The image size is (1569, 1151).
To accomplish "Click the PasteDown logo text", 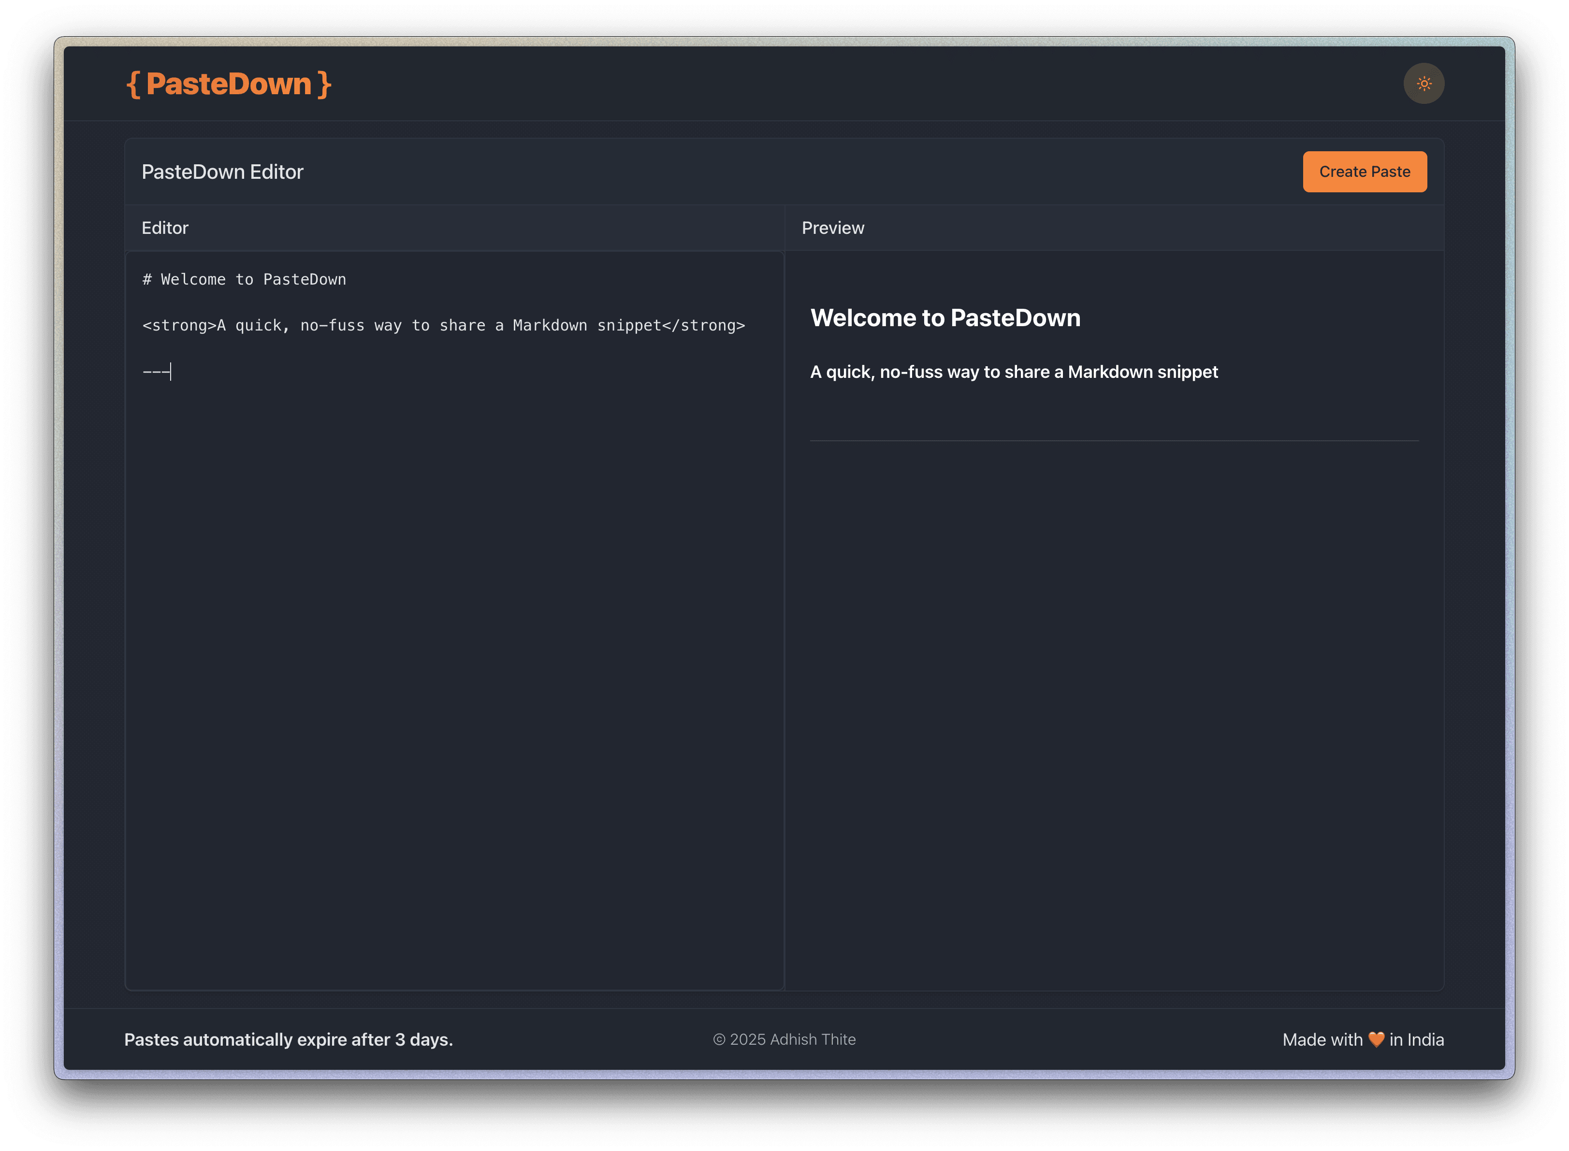I will (x=229, y=84).
